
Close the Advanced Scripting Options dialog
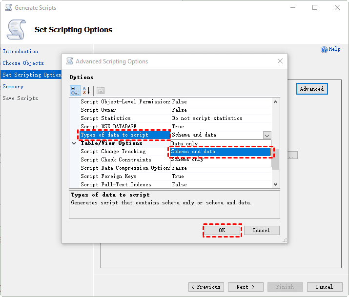click(280, 61)
